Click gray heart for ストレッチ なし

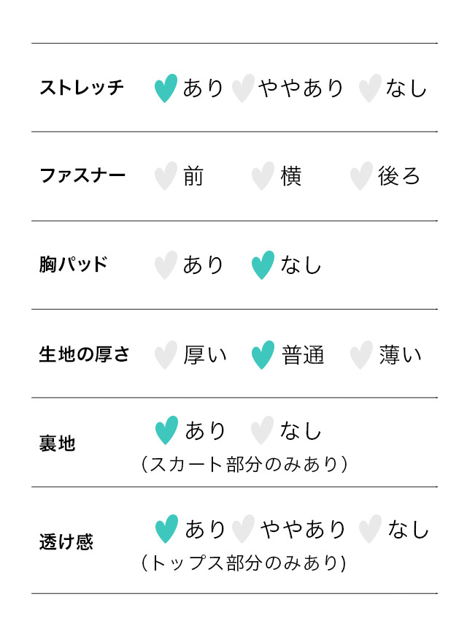(370, 88)
